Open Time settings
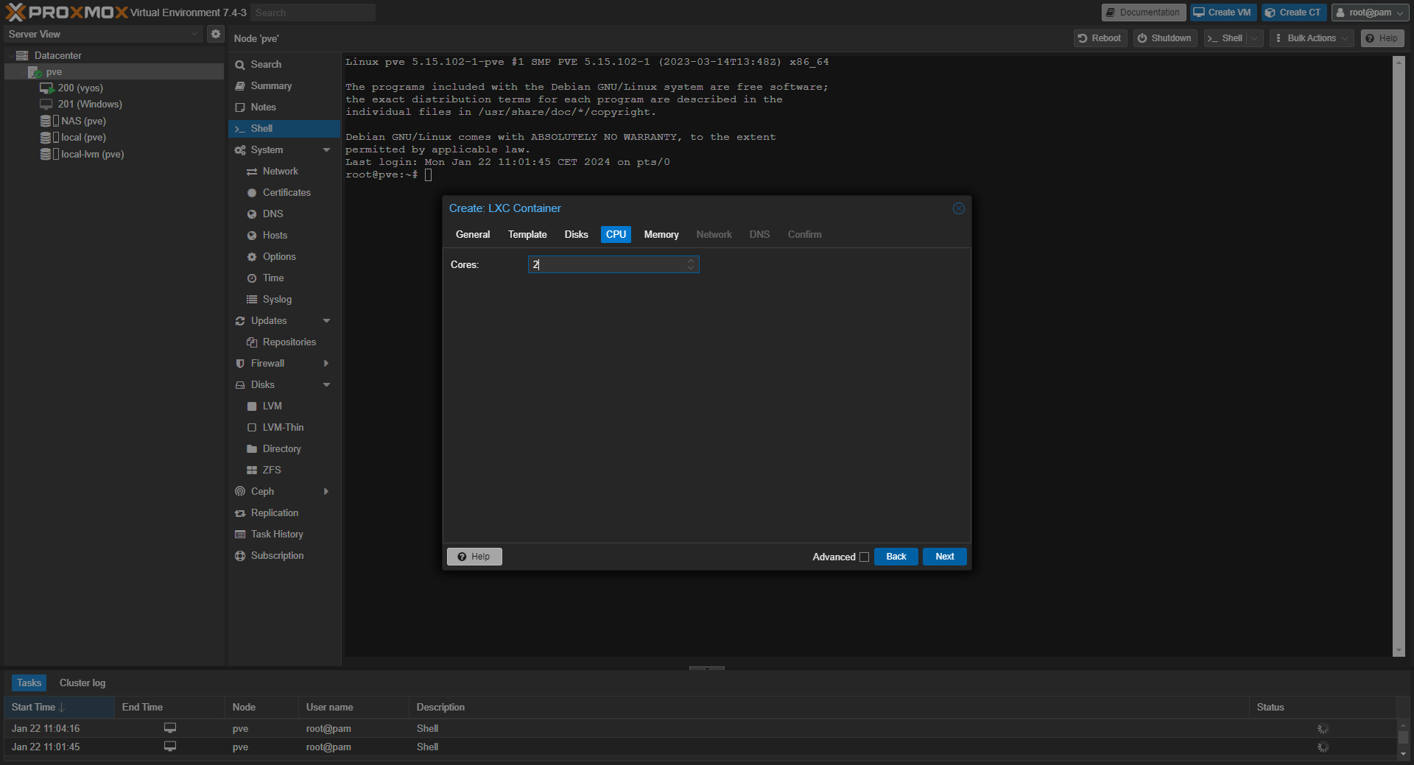Image resolution: width=1414 pixels, height=765 pixels. (x=284, y=278)
